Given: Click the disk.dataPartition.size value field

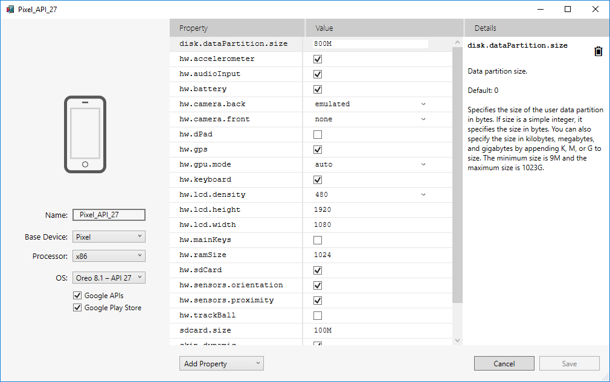Looking at the screenshot, I should click(x=370, y=44).
